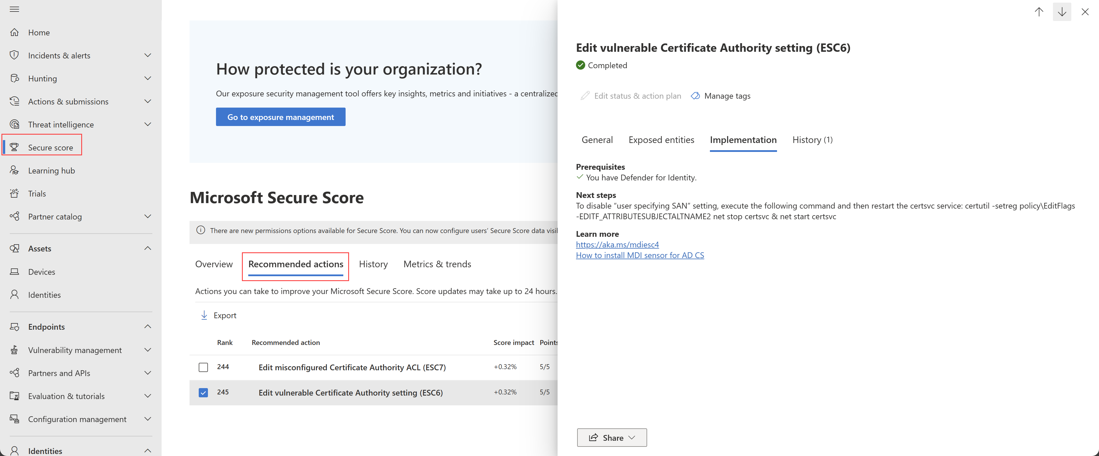Viewport: 1099px width, 456px height.
Task: Open the Metrics & trends tab
Action: (x=437, y=264)
